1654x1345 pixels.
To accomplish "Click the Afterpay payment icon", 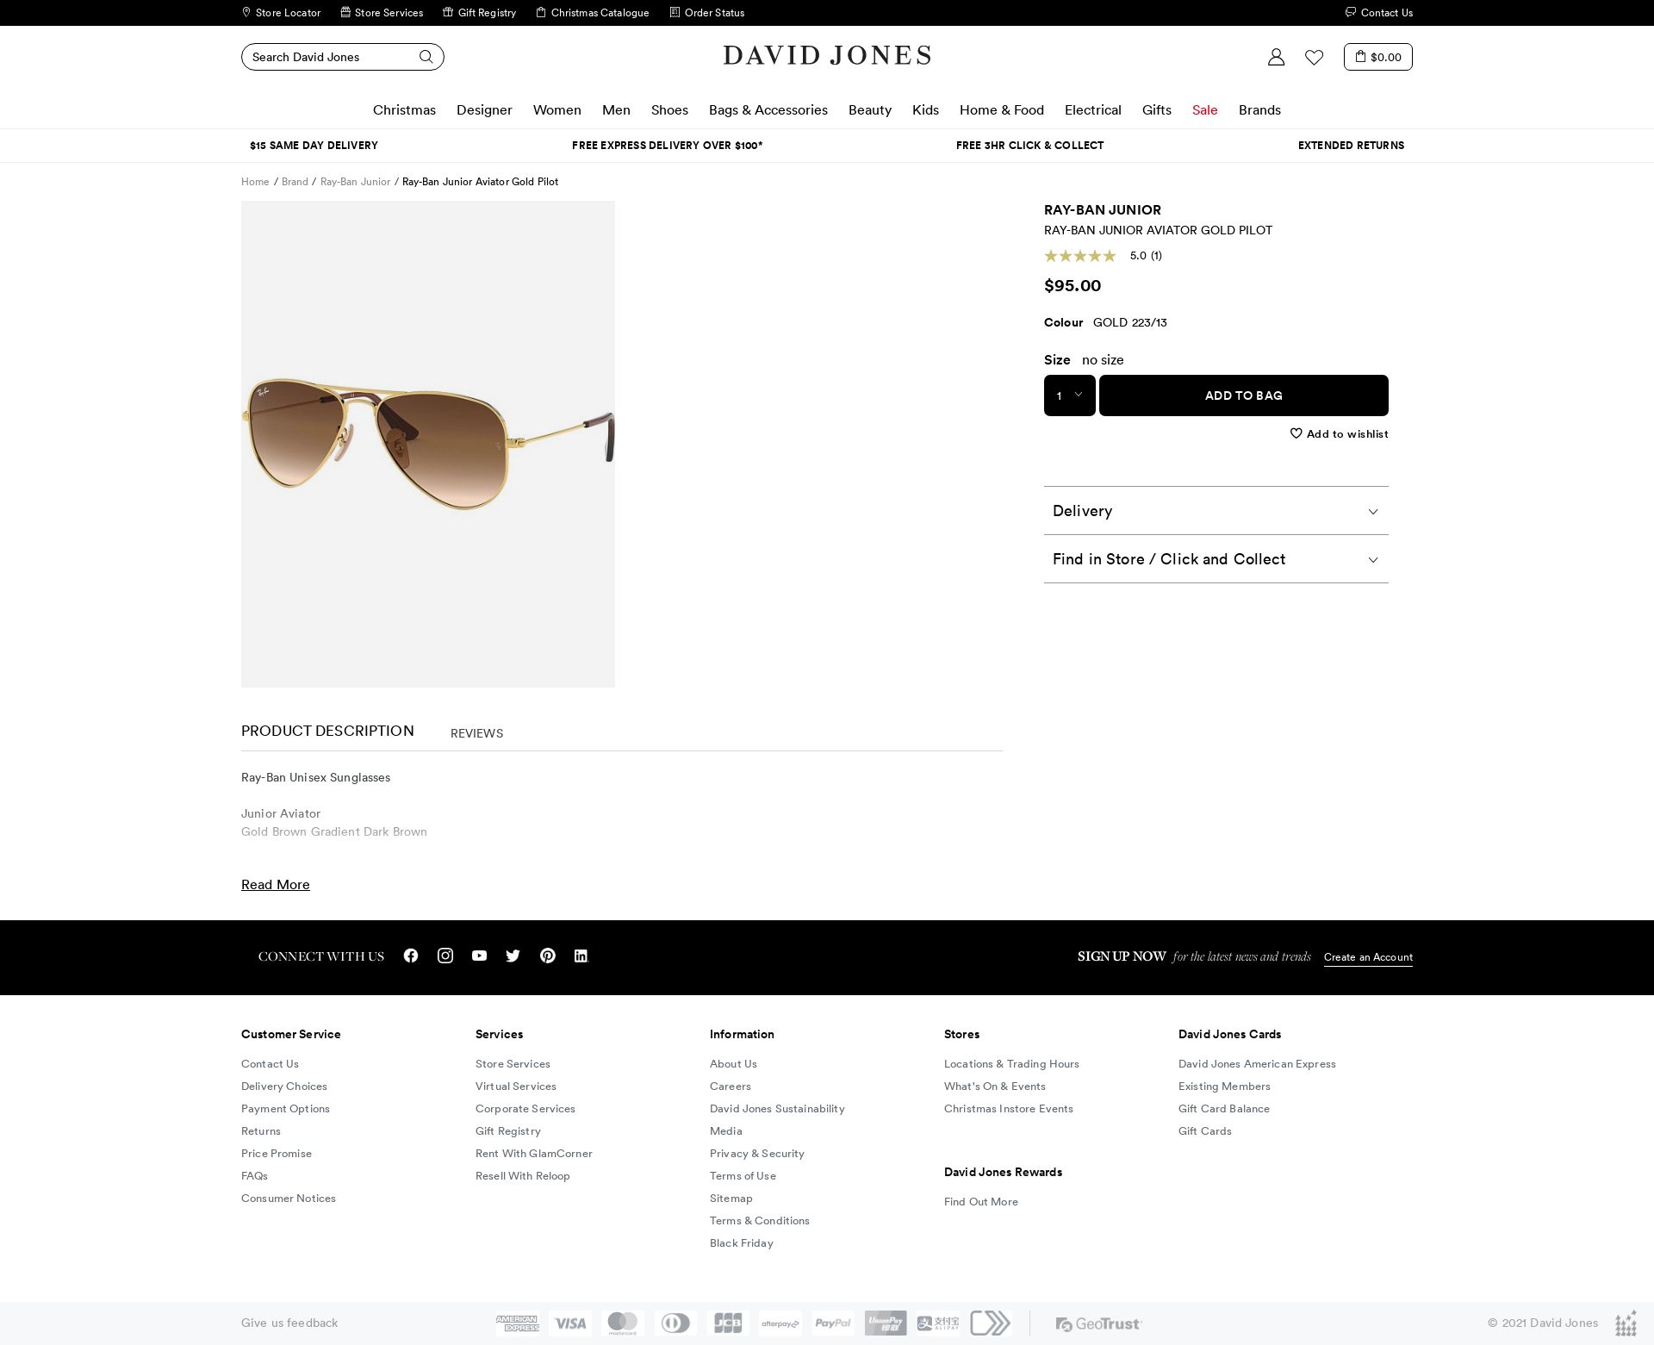I will point(780,1323).
